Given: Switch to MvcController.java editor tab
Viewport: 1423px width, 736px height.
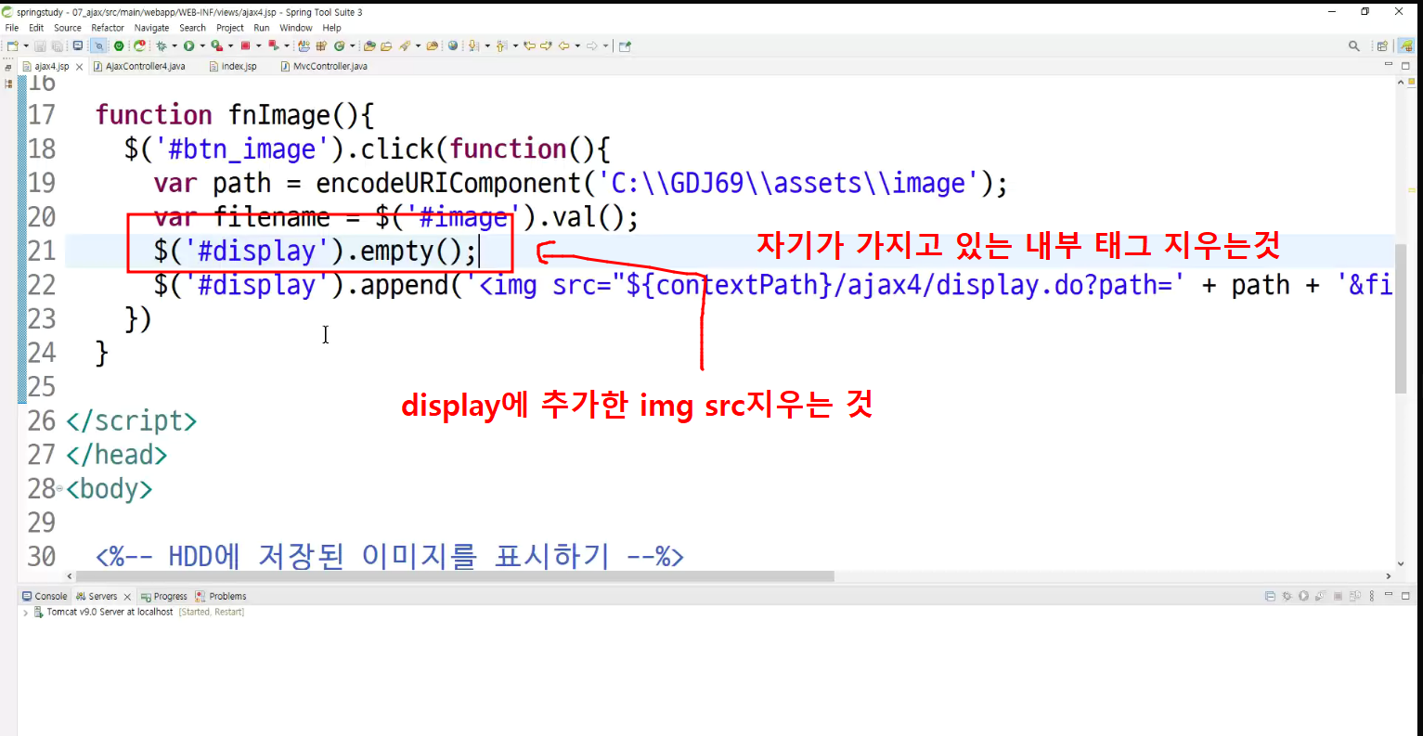Looking at the screenshot, I should [x=325, y=67].
